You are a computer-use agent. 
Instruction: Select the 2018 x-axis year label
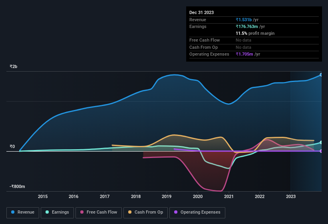136,196
